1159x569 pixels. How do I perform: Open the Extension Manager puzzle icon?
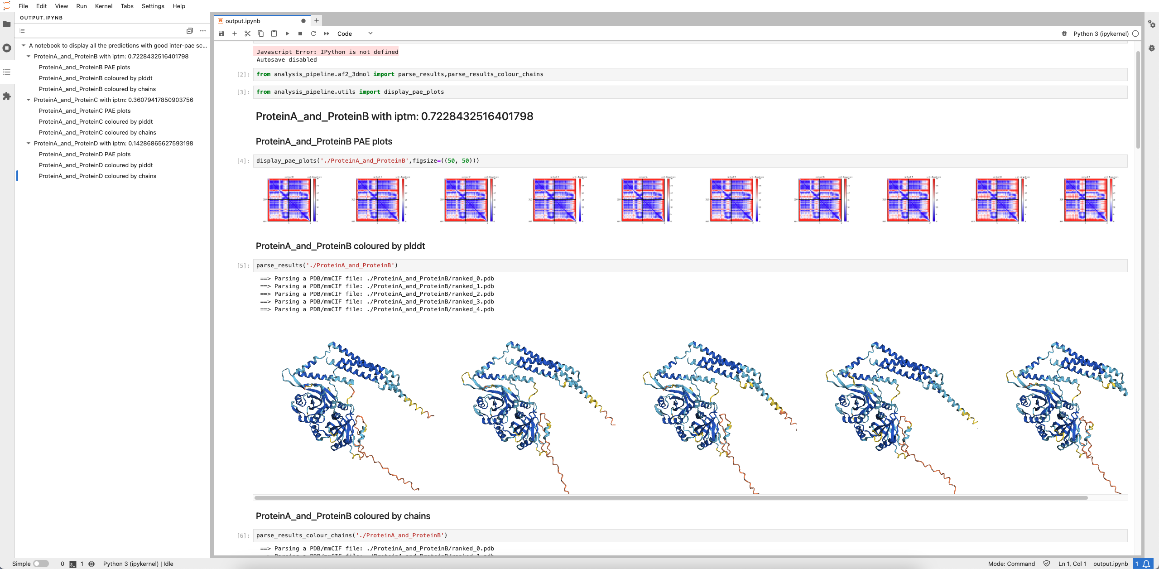coord(7,96)
